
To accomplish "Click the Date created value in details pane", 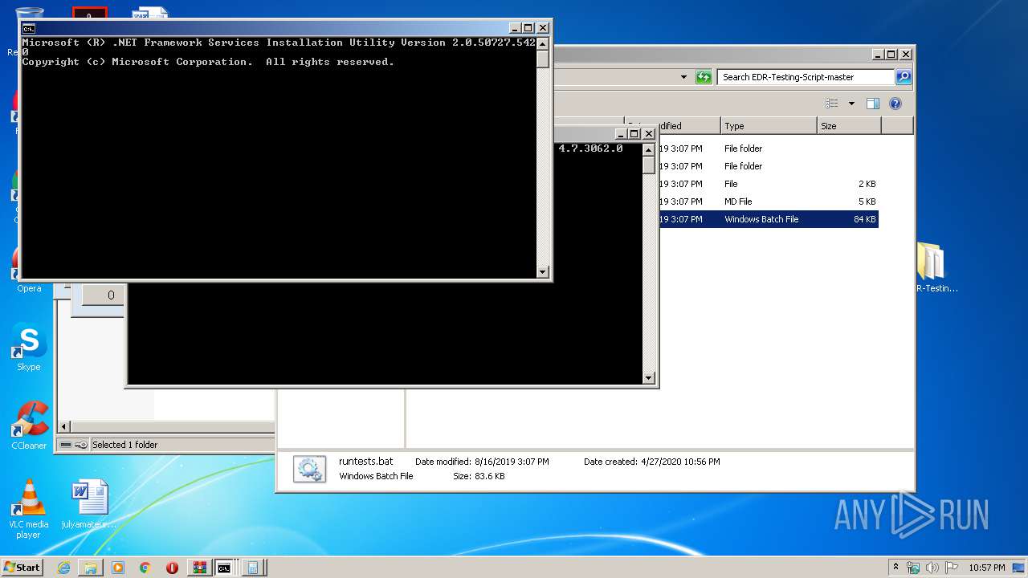I will coord(680,462).
